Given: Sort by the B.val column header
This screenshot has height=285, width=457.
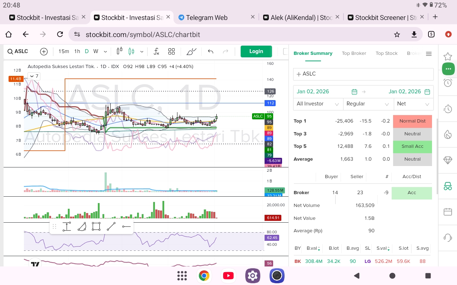Looking at the screenshot, I should coord(313,248).
